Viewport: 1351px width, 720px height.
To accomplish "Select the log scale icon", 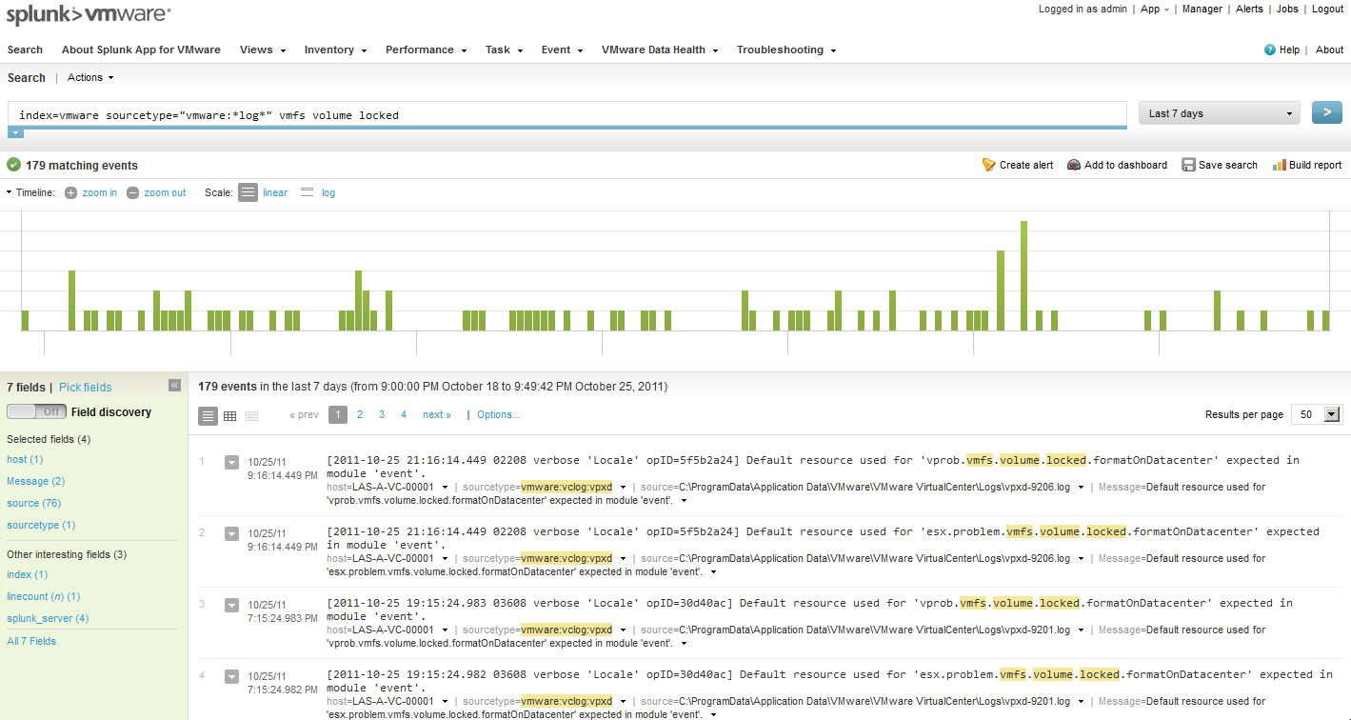I will 307,192.
